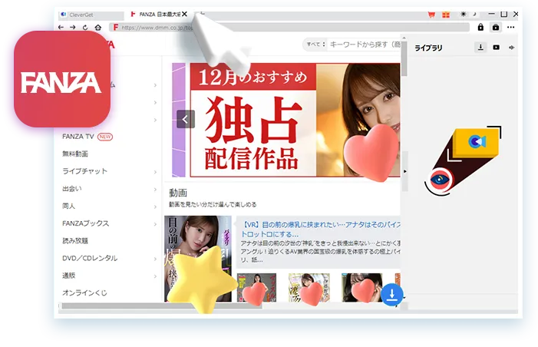Minimize the CleverGet window

pos(492,14)
